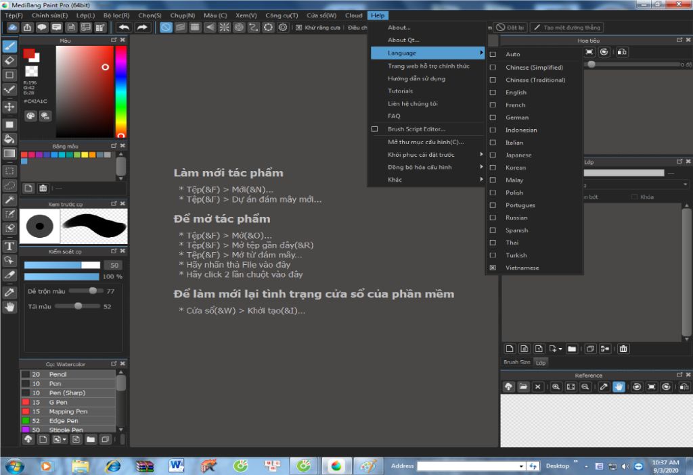
Task: Click the Tải màu slider handle
Action: (x=79, y=306)
